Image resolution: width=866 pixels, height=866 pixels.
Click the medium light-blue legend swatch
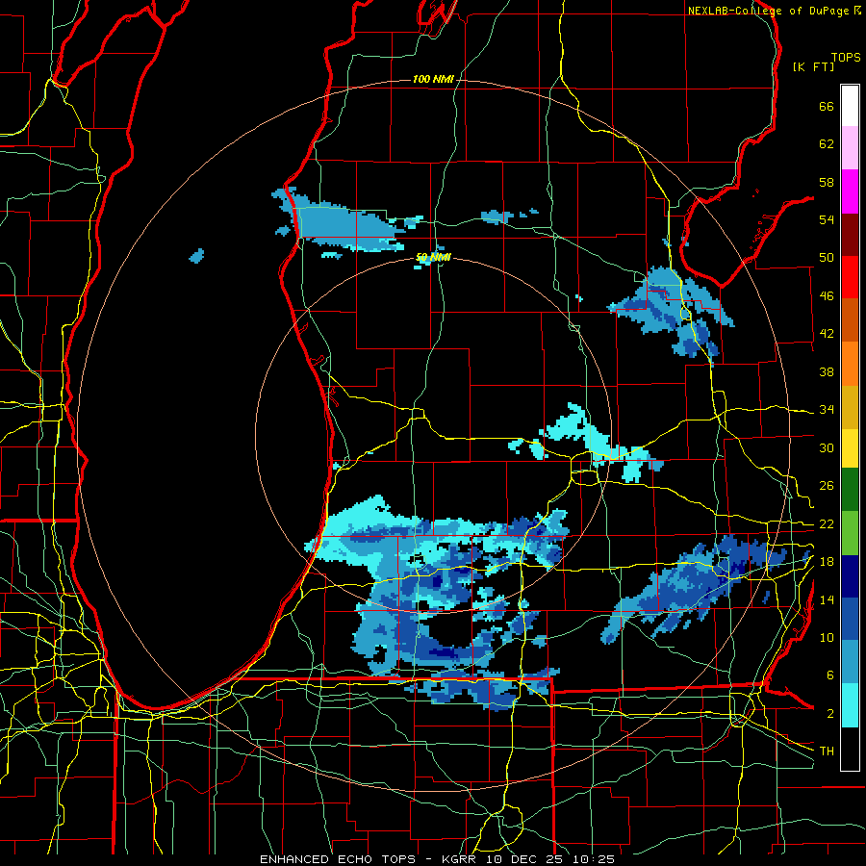tap(850, 662)
